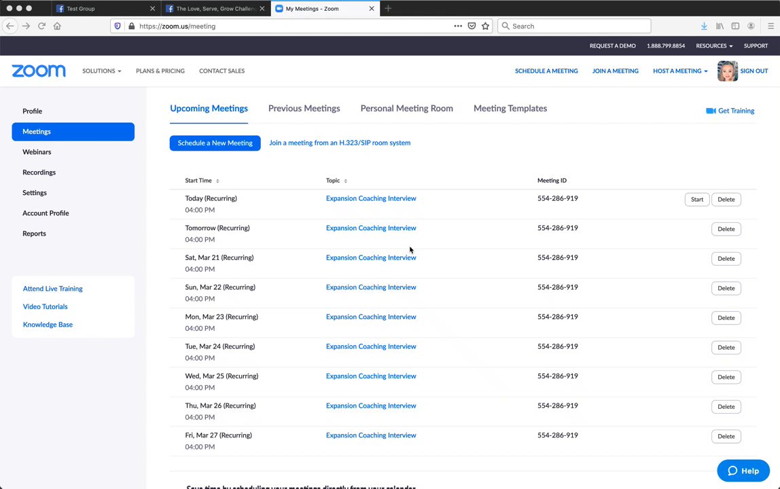Screen dimensions: 780x489
Task: Click Video Tutorials link
Action: pyautogui.click(x=46, y=306)
